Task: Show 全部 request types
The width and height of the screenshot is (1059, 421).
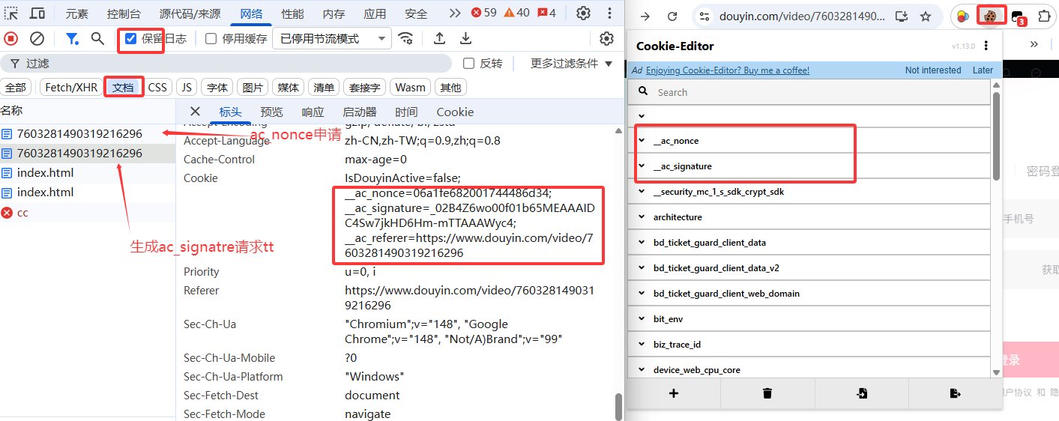Action: pos(15,88)
